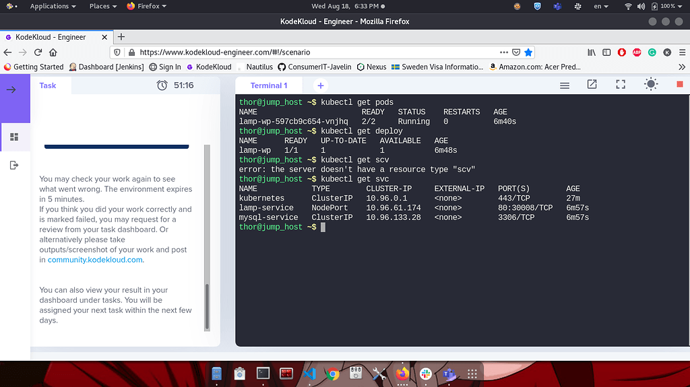The width and height of the screenshot is (690, 387).
Task: Click the logout icon in left sidebar
Action: [14, 166]
